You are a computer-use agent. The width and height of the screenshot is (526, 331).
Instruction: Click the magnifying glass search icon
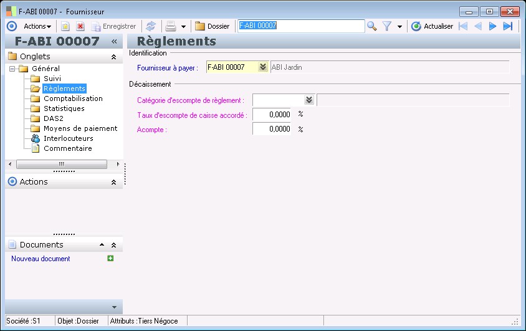coord(371,26)
